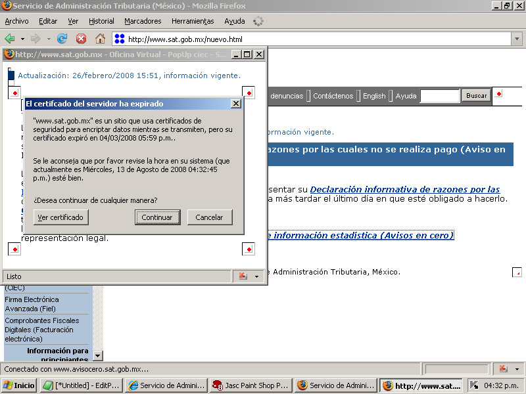The height and width of the screenshot is (394, 526).
Task: Go to the home page icon
Action: point(100,39)
